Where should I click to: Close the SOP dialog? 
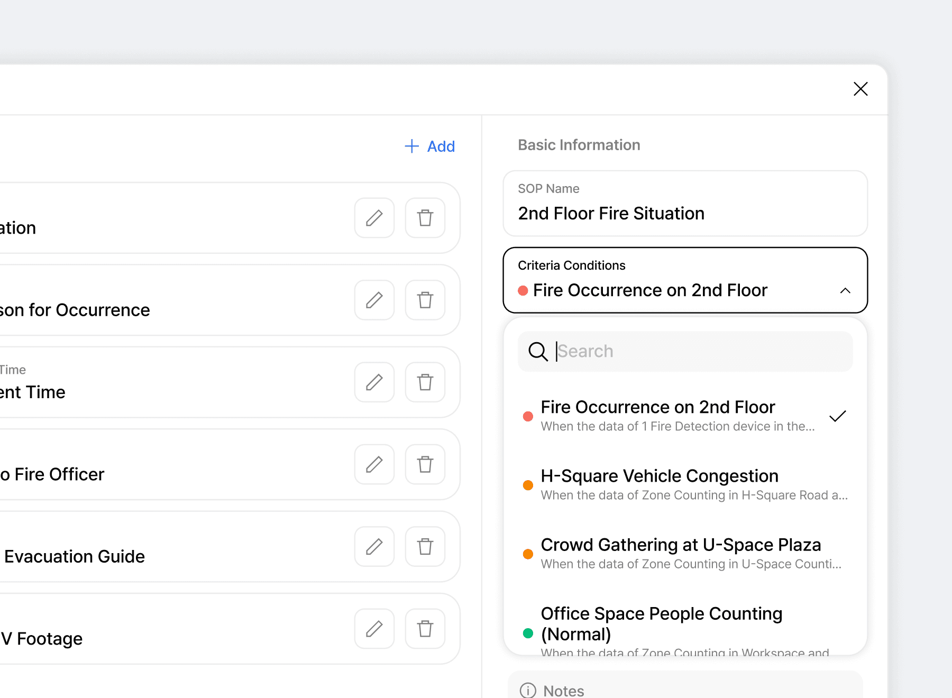(861, 89)
